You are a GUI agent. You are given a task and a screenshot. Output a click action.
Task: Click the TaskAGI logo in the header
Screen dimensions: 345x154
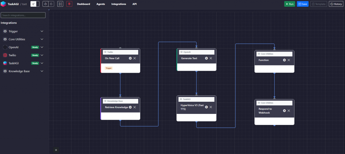pos(3,4)
